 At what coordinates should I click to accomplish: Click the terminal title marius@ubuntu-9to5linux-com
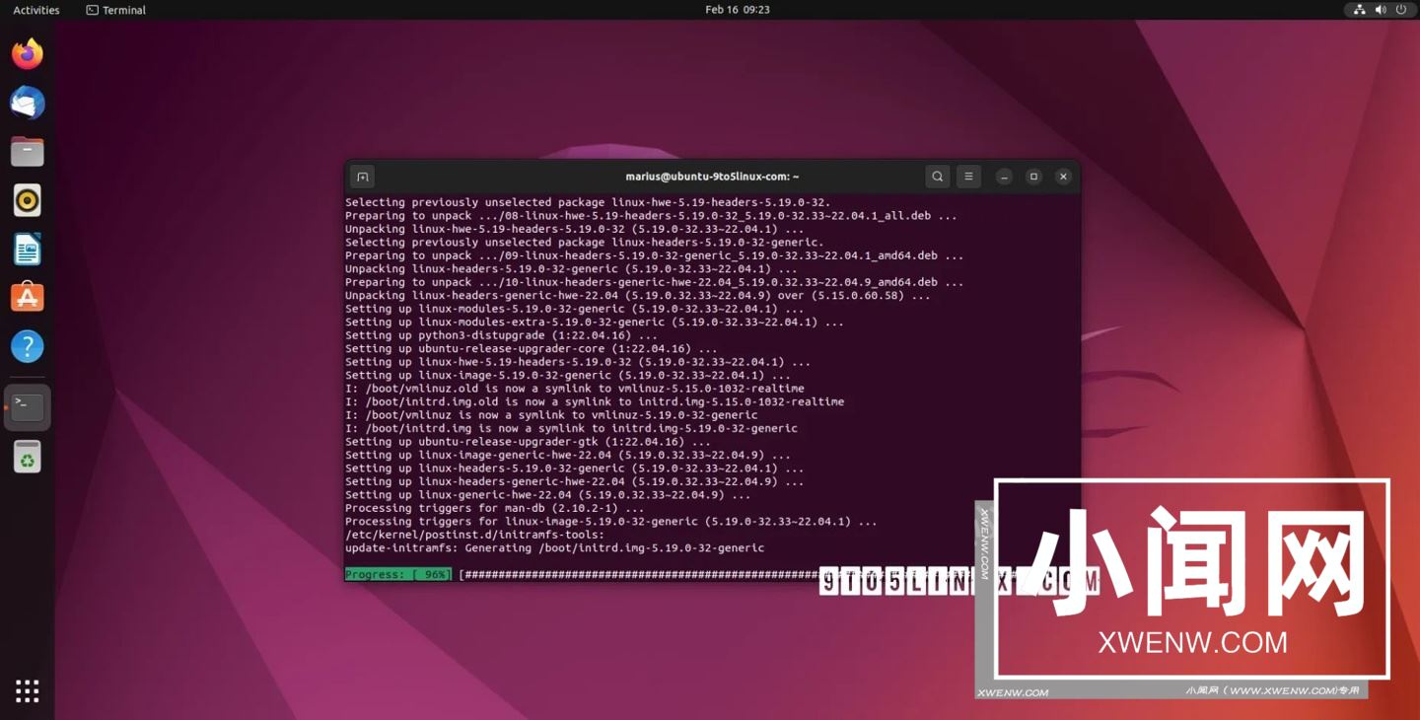pyautogui.click(x=712, y=177)
